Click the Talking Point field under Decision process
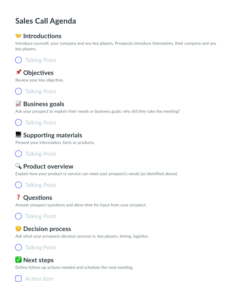The image size is (238, 299). pyautogui.click(x=41, y=248)
